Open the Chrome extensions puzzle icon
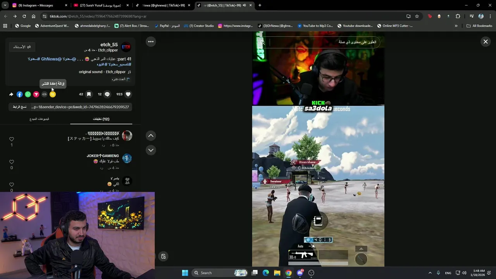 pos(458,16)
